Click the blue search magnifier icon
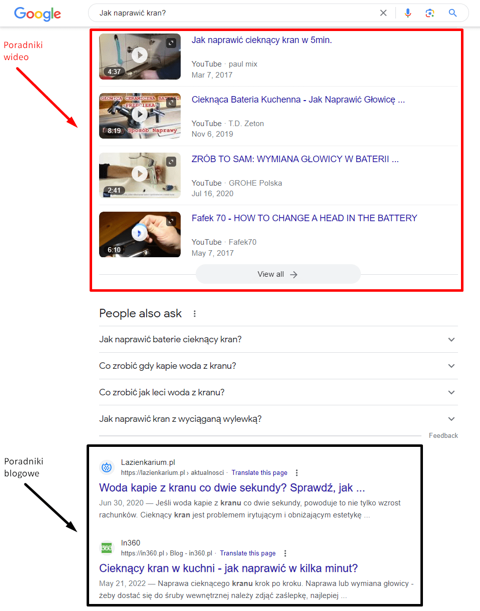This screenshot has height=611, width=480. [453, 13]
